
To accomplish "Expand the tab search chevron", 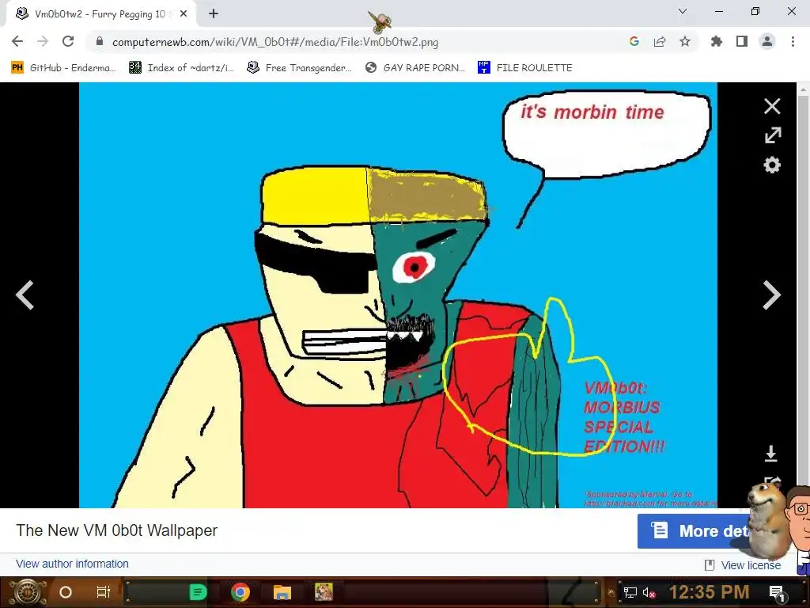I will pos(683,11).
